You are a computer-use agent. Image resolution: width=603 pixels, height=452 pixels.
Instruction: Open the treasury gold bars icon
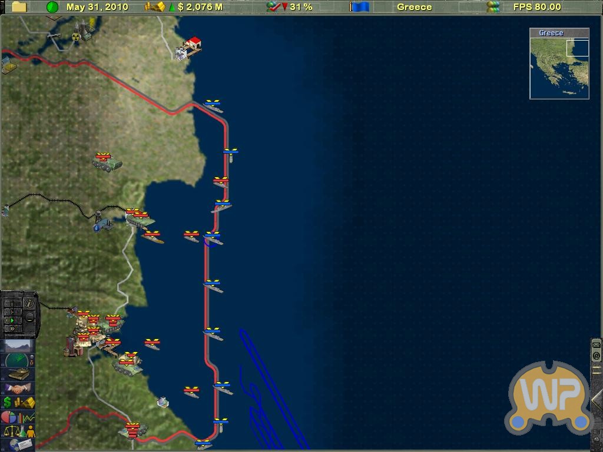[155, 7]
